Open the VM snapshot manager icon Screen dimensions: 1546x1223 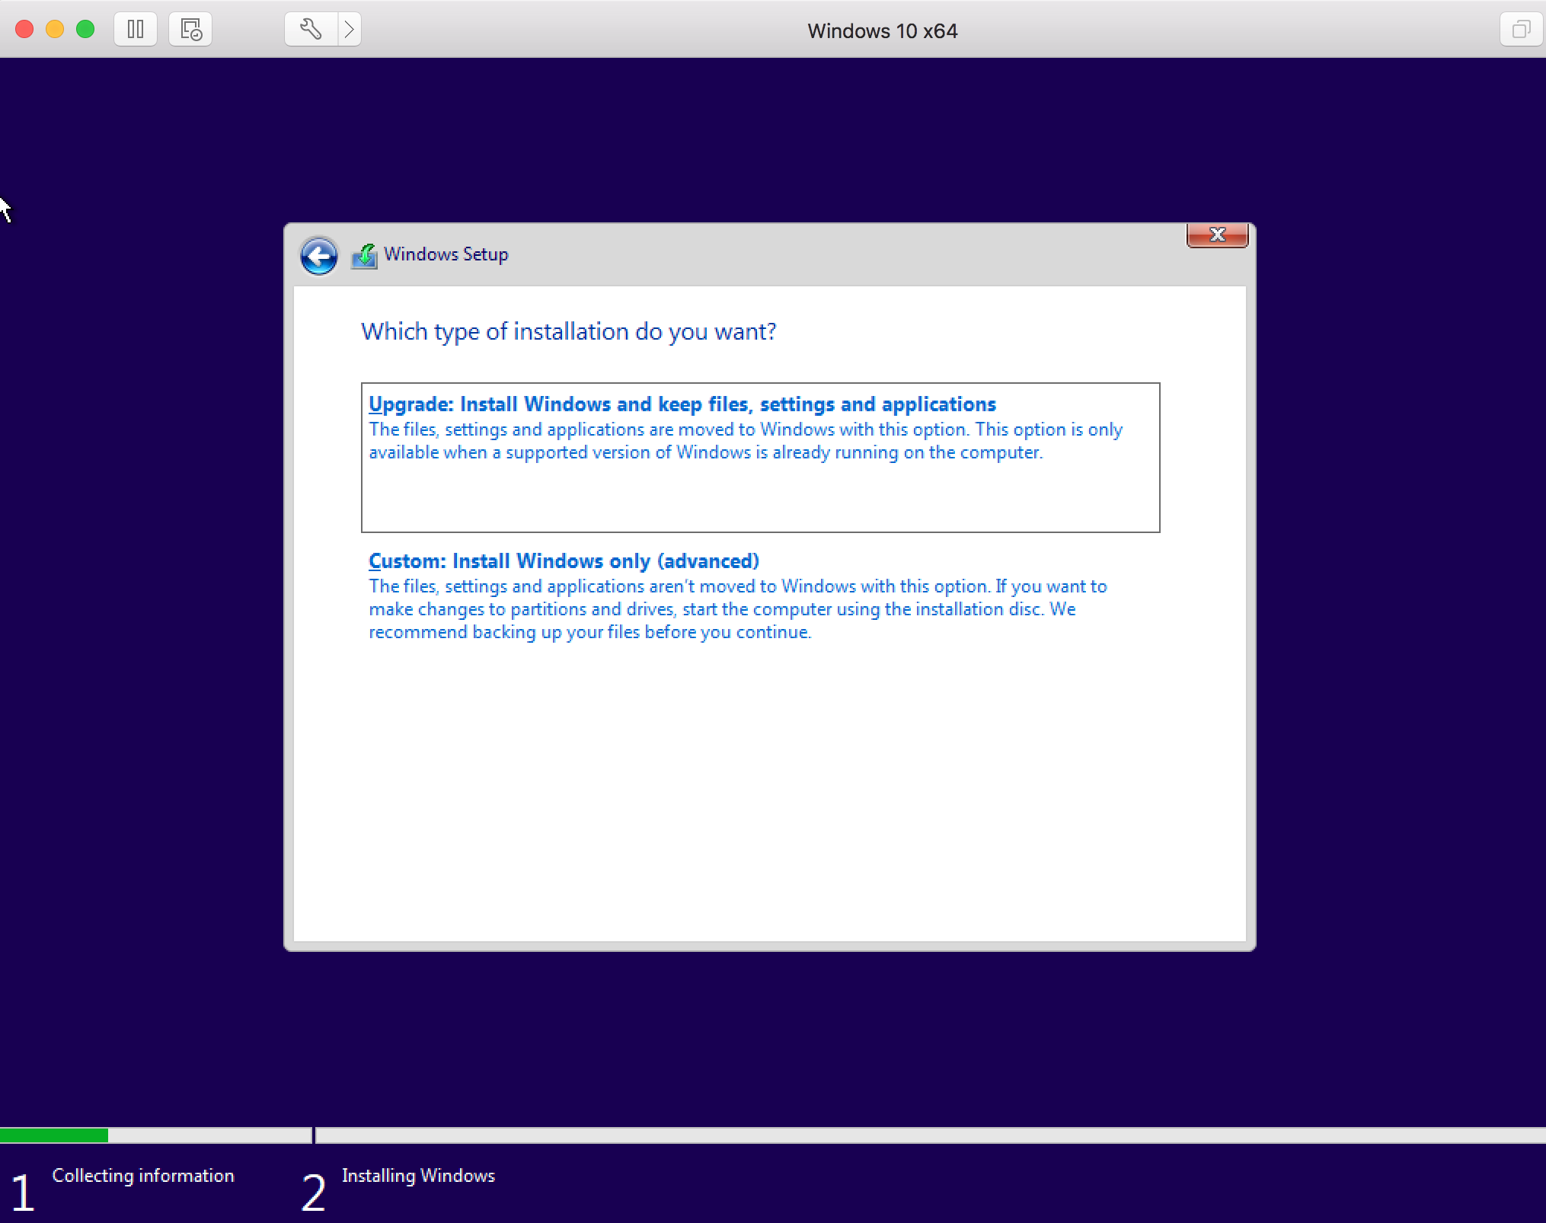click(190, 30)
